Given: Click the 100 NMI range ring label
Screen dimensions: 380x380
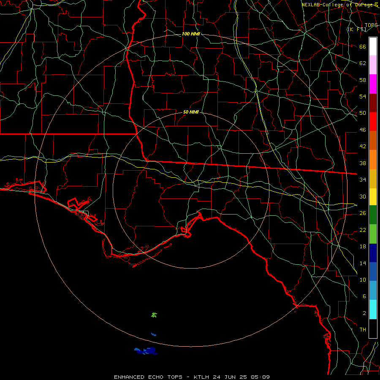Looking at the screenshot, I should [x=191, y=34].
